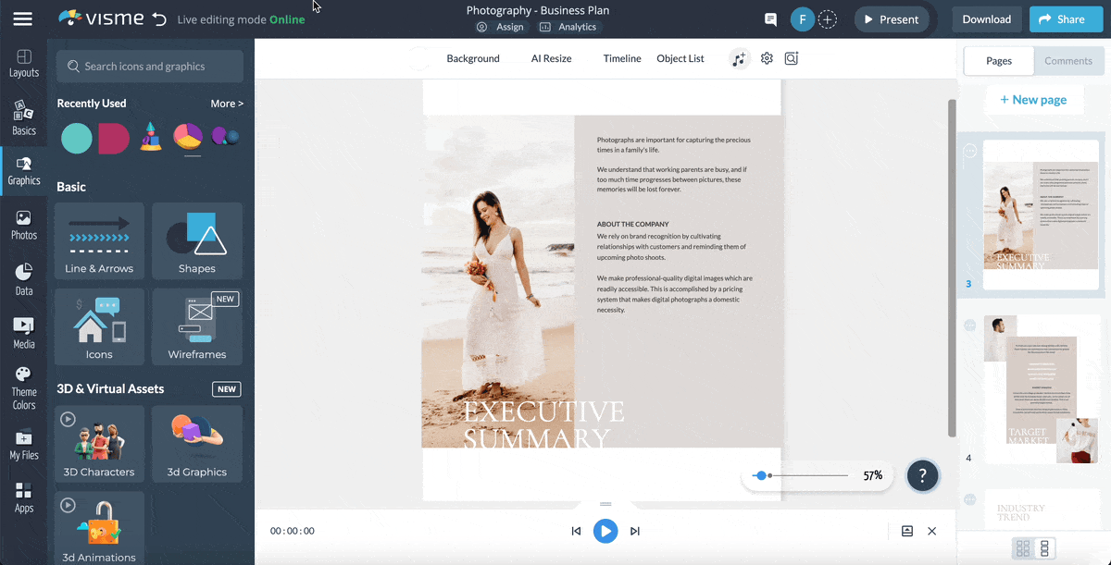Click the New page button
Viewport: 1111px width, 565px height.
(x=1033, y=100)
